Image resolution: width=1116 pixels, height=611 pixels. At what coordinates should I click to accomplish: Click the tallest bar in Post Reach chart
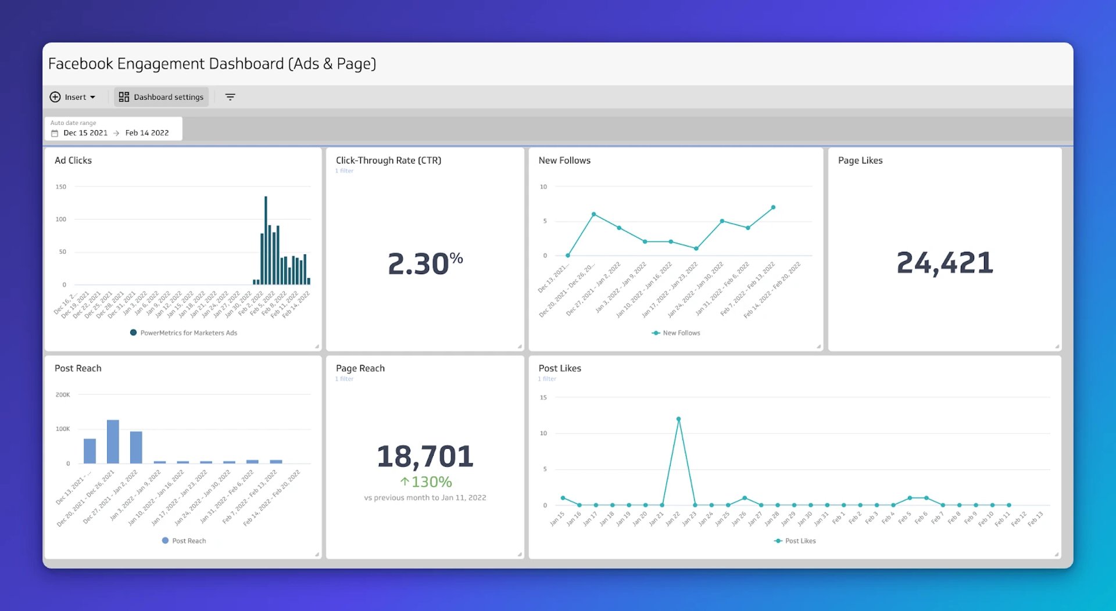[x=113, y=441]
